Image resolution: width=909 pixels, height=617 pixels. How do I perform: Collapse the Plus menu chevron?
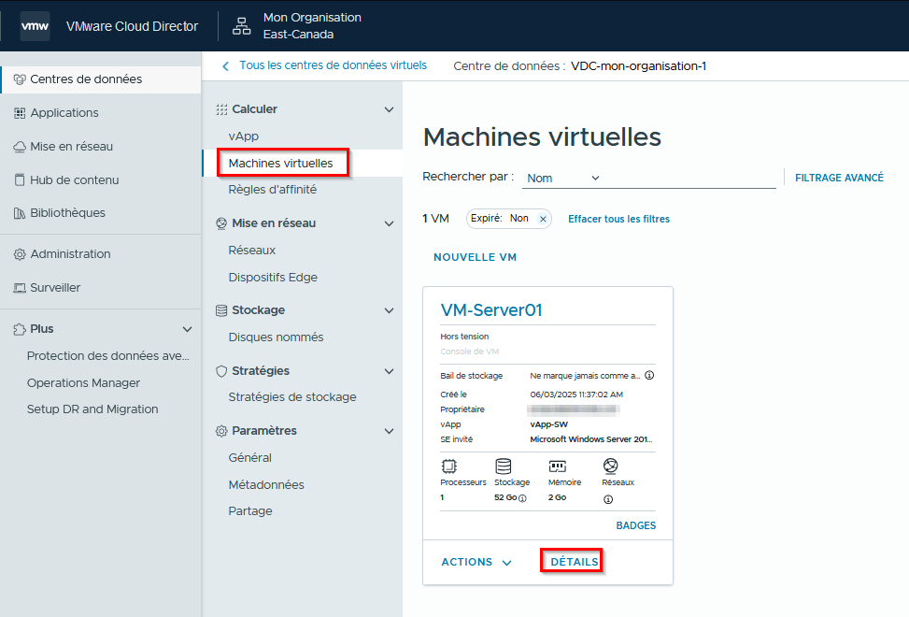pyautogui.click(x=187, y=329)
